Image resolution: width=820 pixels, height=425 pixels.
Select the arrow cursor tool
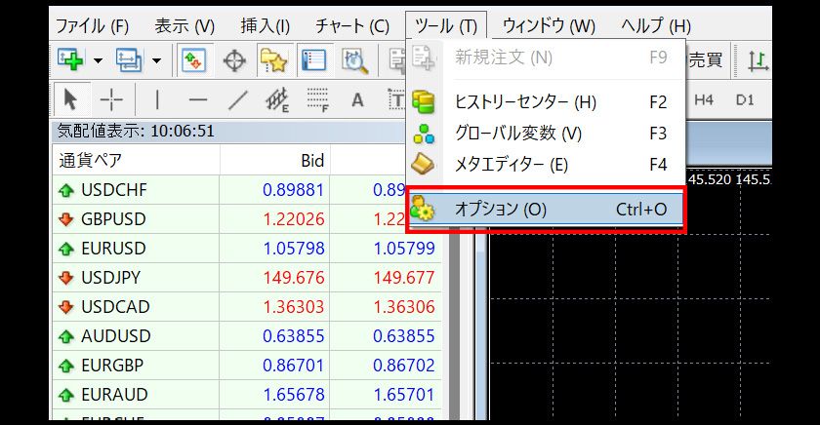point(70,98)
